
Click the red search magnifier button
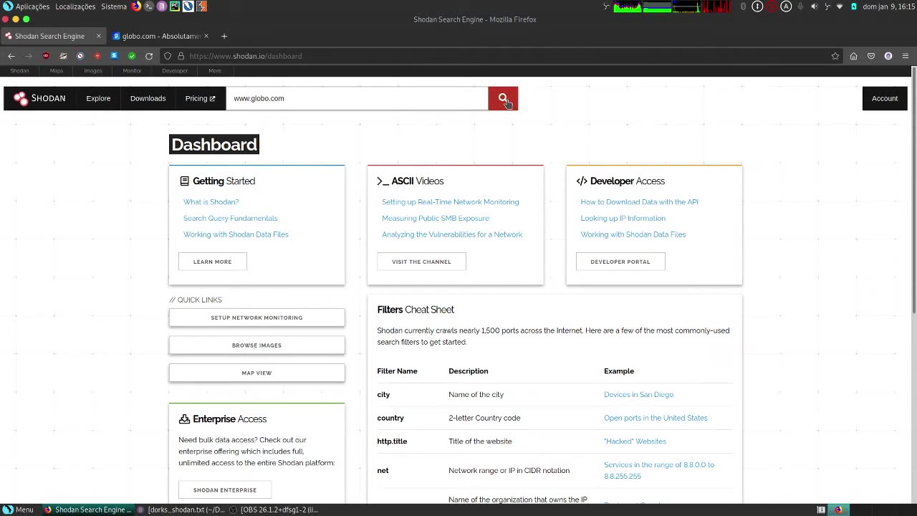coord(503,98)
